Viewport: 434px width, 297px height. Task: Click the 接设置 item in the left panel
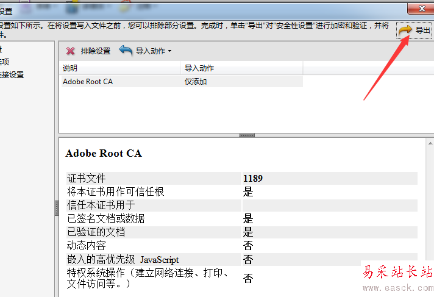click(x=12, y=75)
